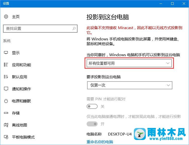Open the 主页 home label
The height and width of the screenshot is (145, 189).
(16, 17)
